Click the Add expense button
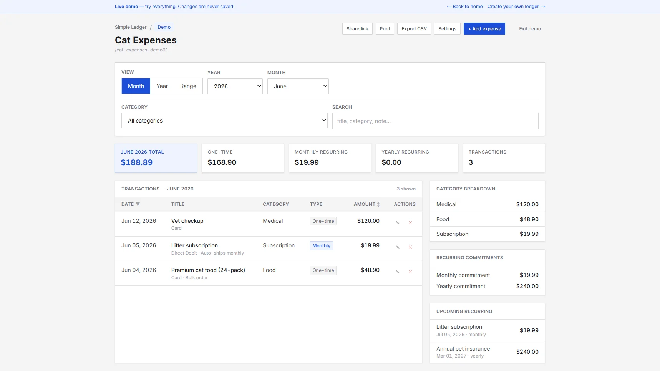Screen dimensions: 660x371 coord(484,29)
